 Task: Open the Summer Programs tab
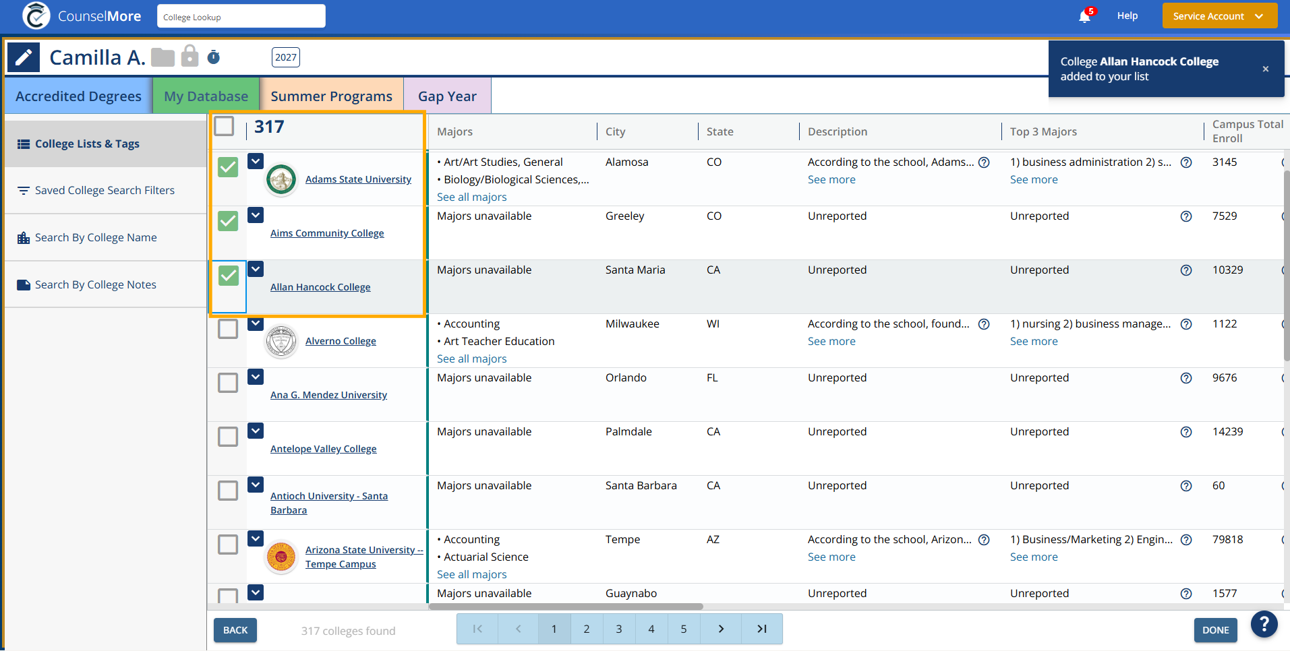click(x=331, y=96)
